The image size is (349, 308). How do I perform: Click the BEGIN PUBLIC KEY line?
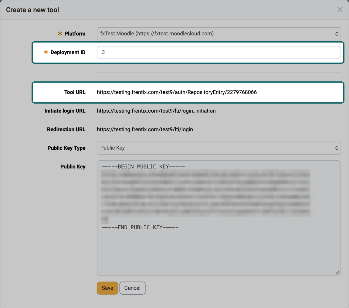pyautogui.click(x=143, y=166)
